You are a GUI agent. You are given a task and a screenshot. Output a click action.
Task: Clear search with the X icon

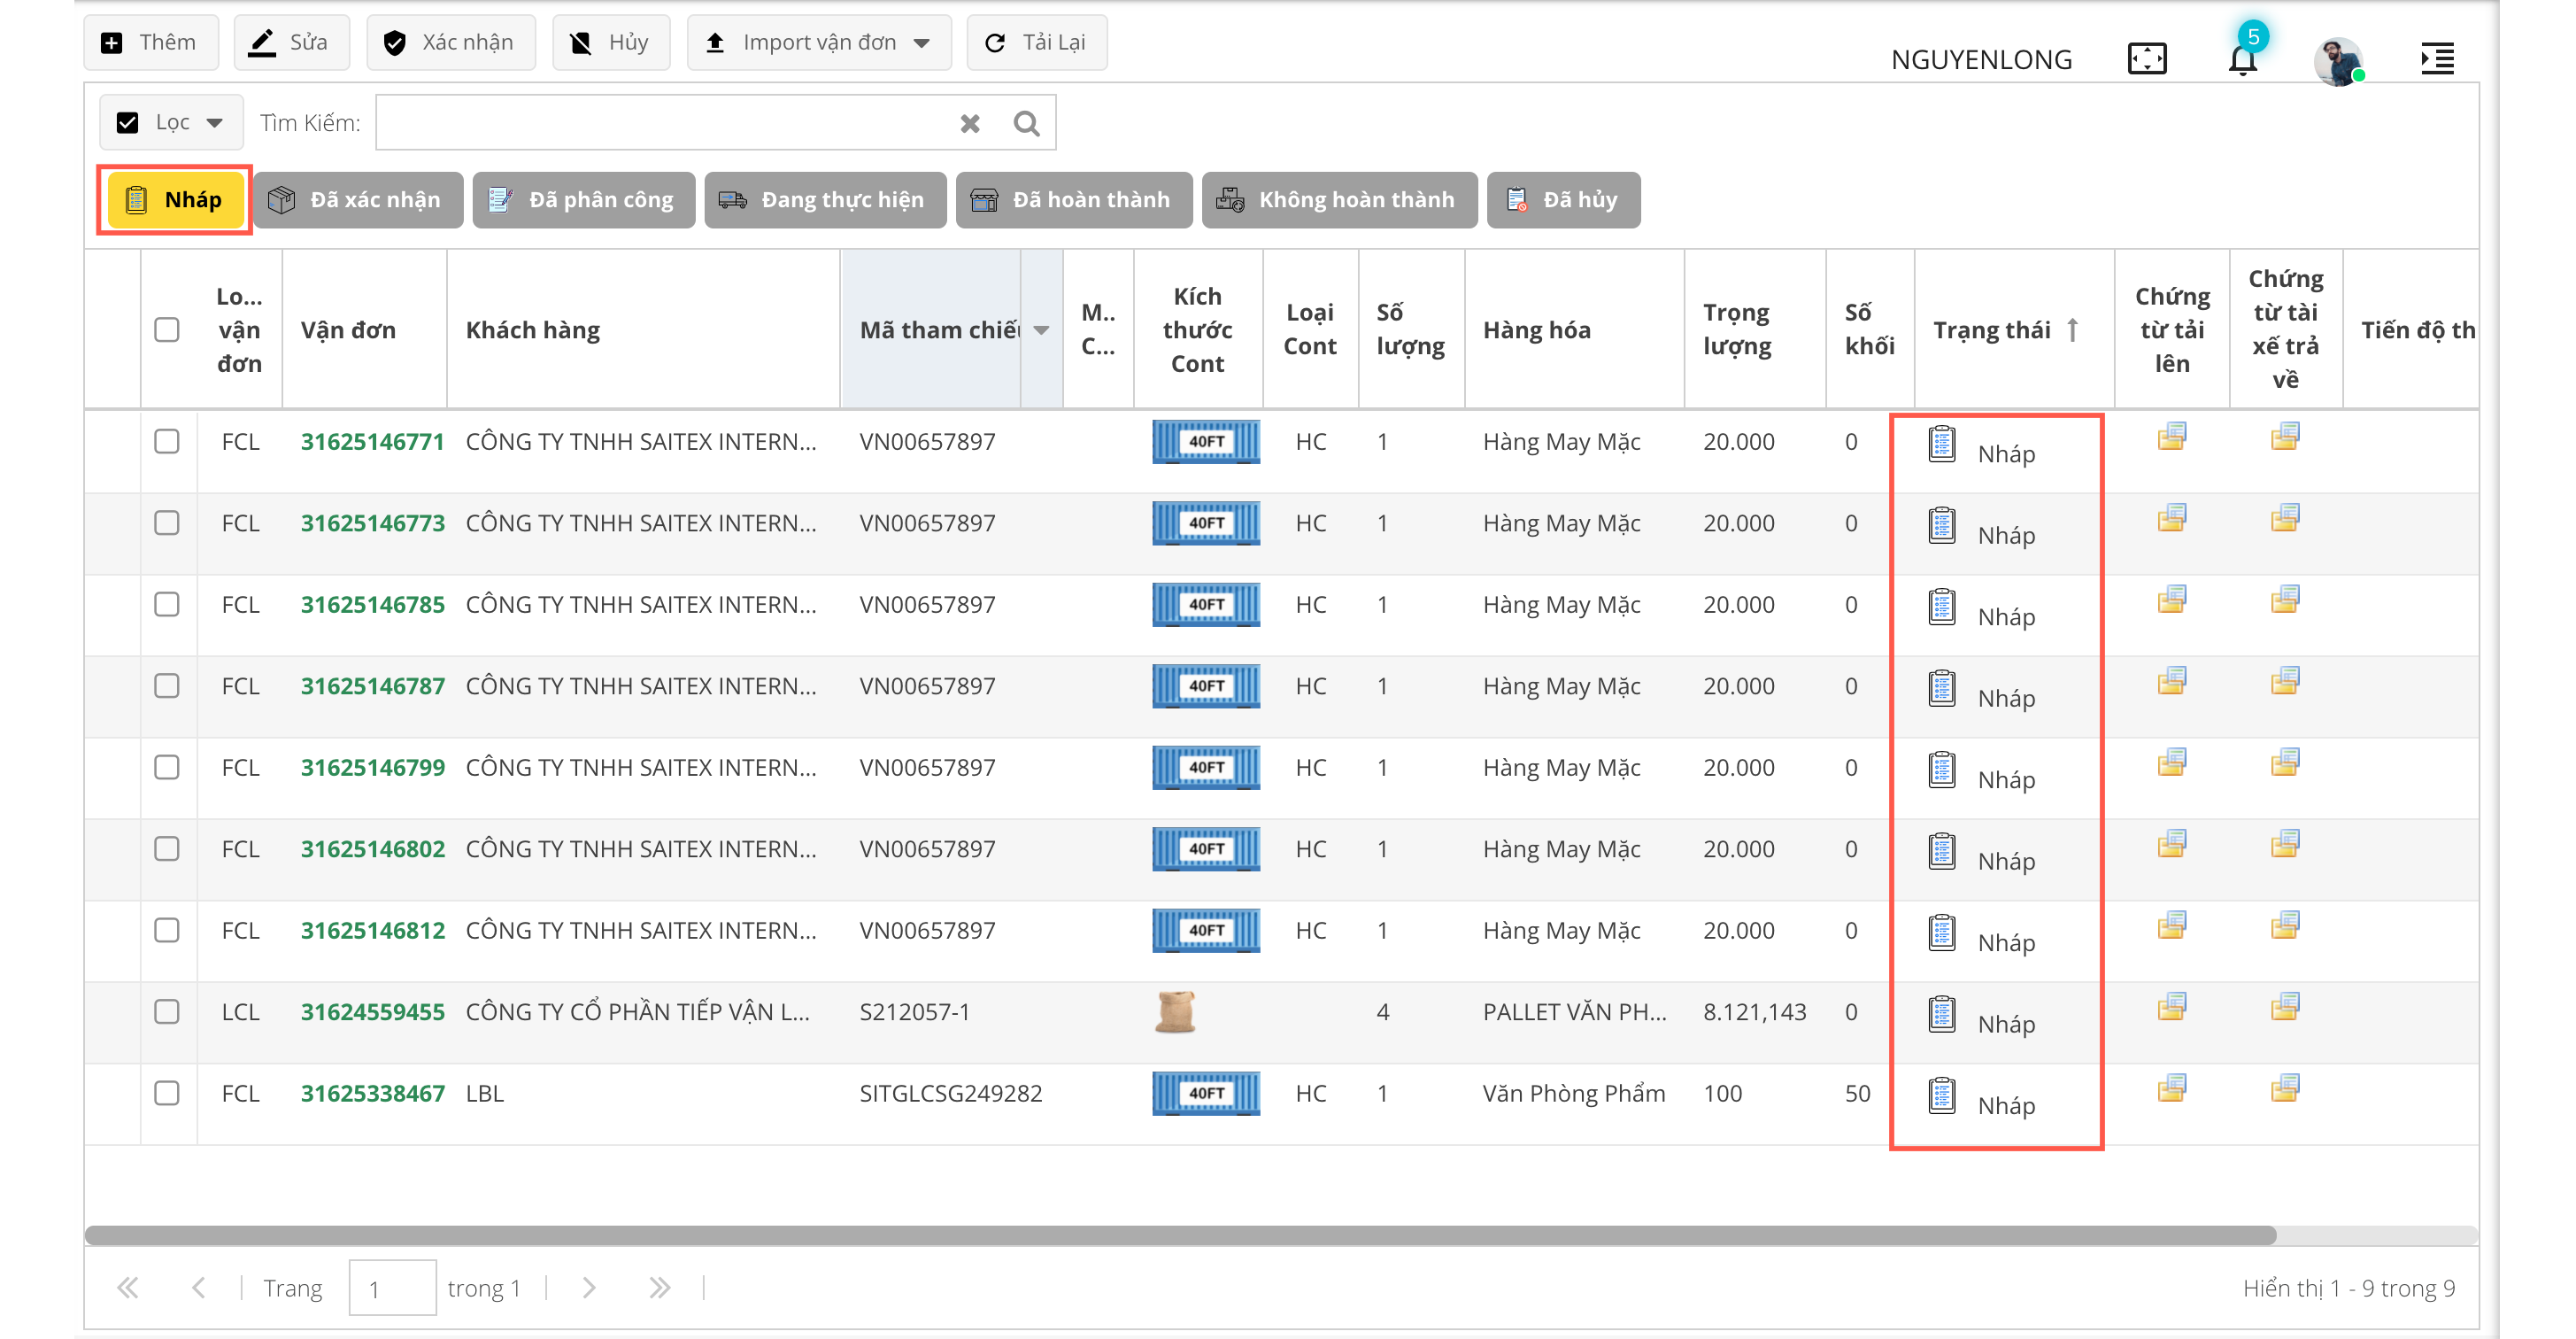pos(969,123)
